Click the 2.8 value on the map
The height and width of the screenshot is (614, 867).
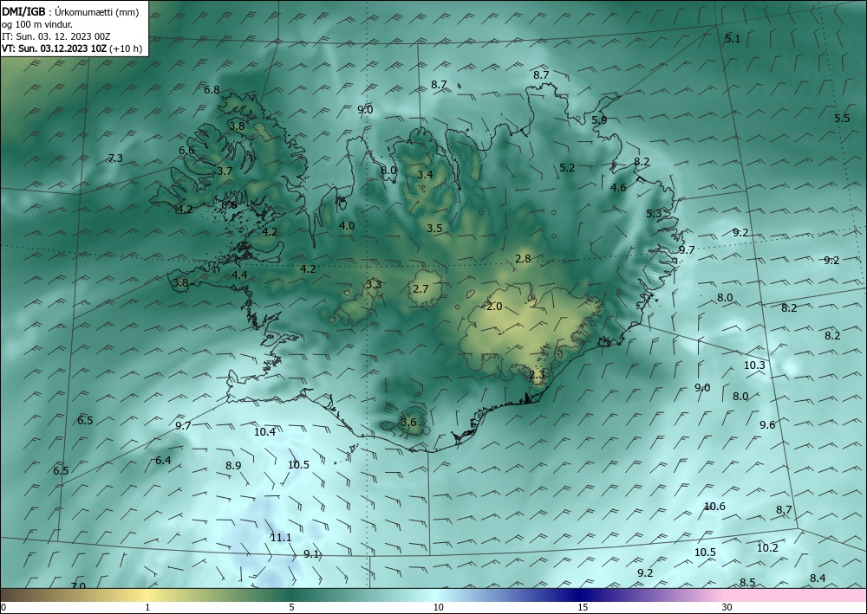523,258
